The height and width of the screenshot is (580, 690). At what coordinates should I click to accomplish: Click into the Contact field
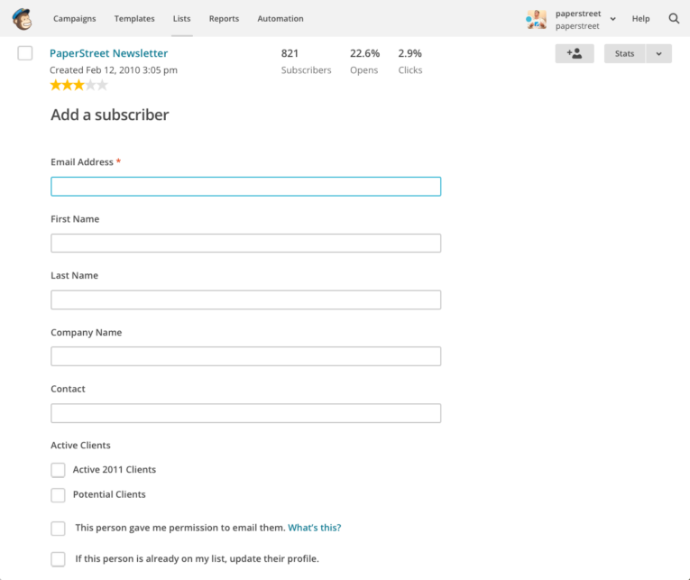pyautogui.click(x=245, y=413)
